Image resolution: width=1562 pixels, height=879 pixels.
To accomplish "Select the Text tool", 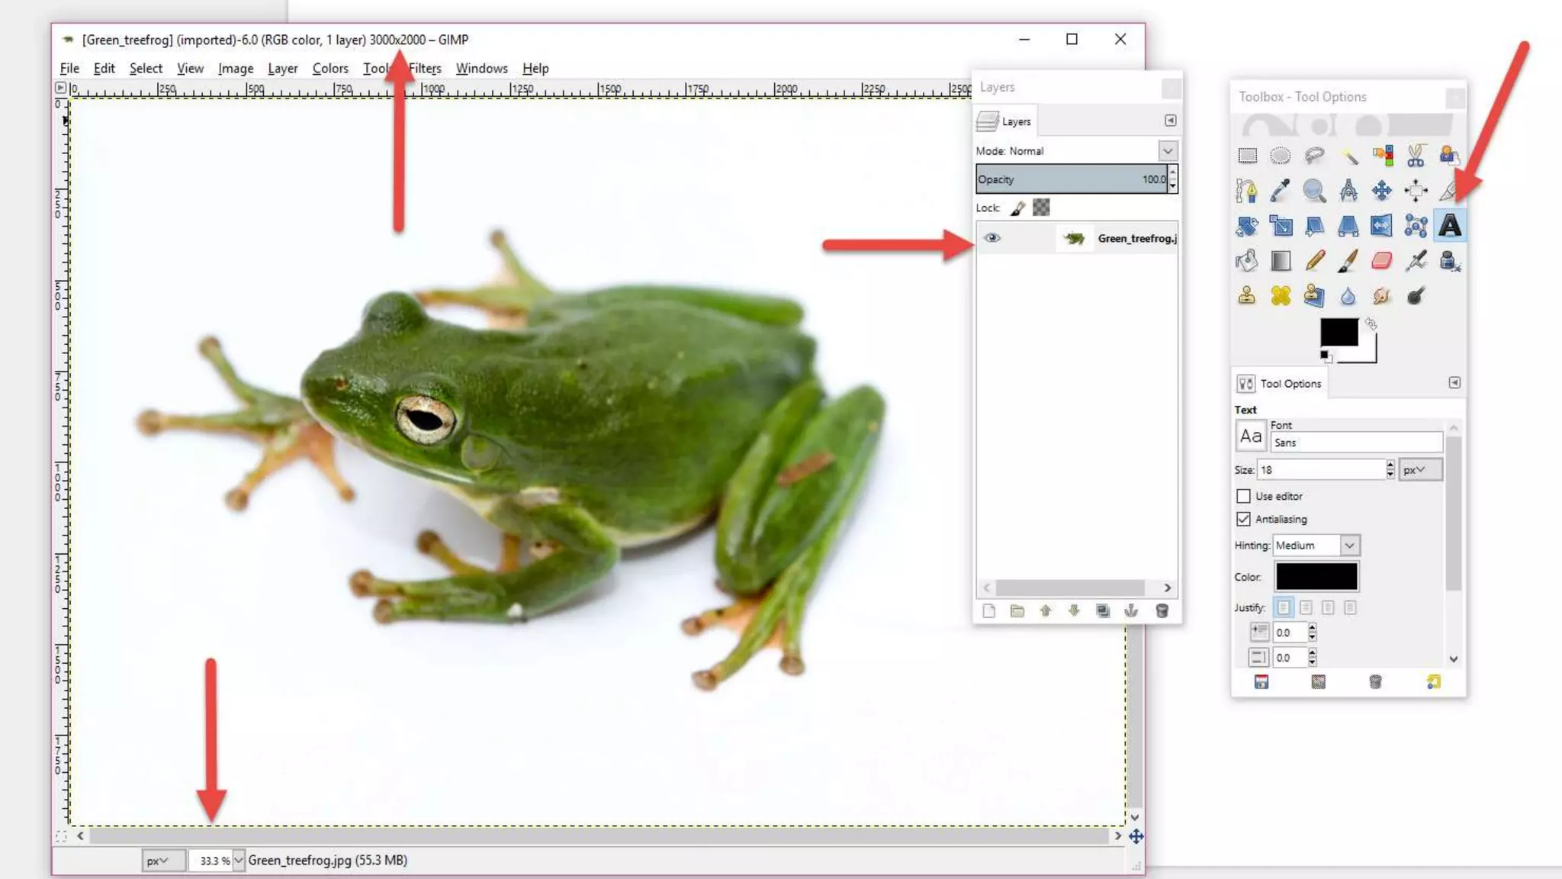I will coord(1449,226).
